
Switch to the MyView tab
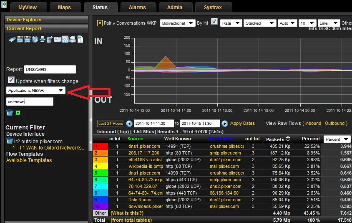[28, 7]
